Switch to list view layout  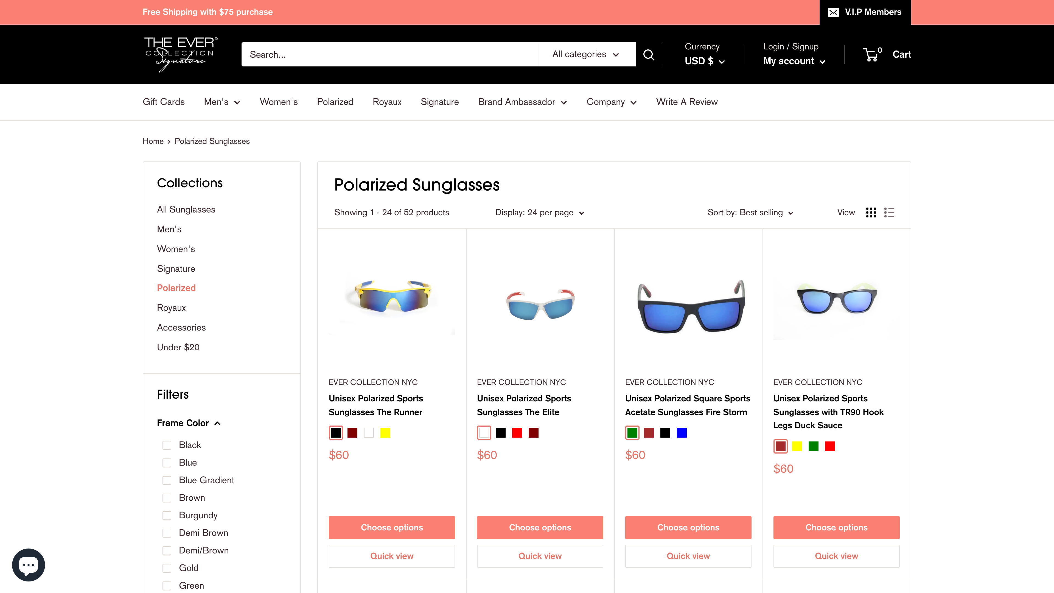(x=889, y=212)
